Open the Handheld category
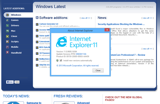 [16, 53]
